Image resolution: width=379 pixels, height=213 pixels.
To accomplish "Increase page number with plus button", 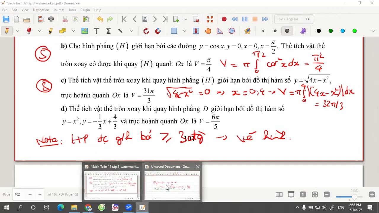I will [40, 194].
